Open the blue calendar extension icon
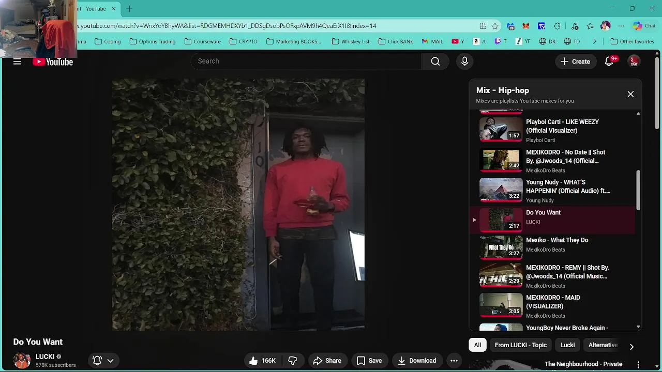Screen dimensions: 662x372 coord(510,26)
